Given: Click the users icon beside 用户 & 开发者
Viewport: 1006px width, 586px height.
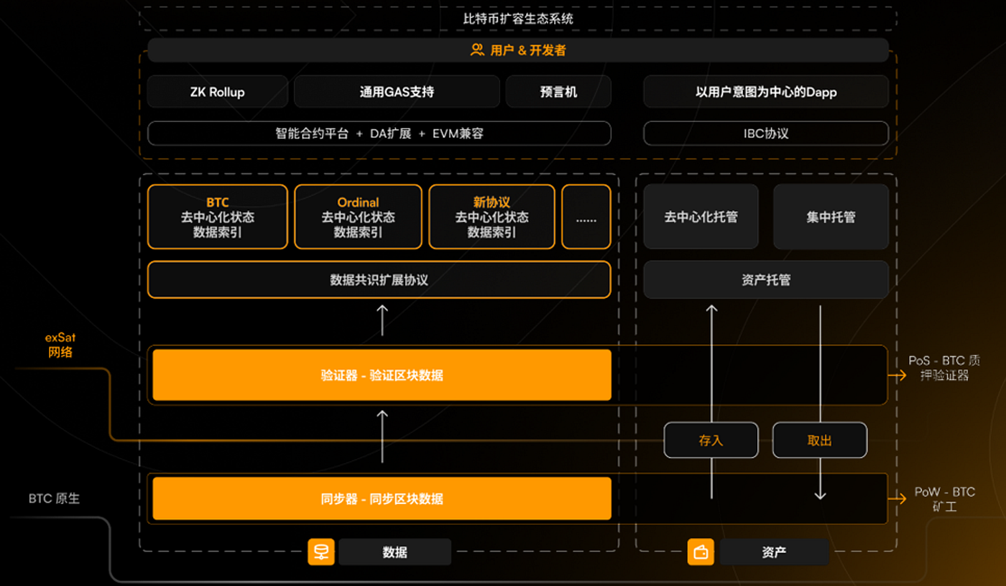Looking at the screenshot, I should tap(477, 50).
